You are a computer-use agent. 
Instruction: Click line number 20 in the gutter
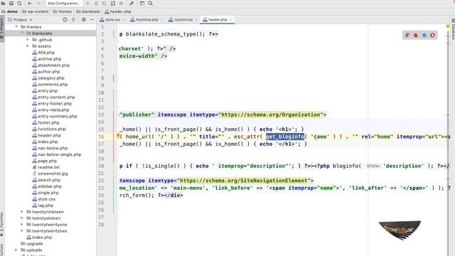(x=101, y=166)
